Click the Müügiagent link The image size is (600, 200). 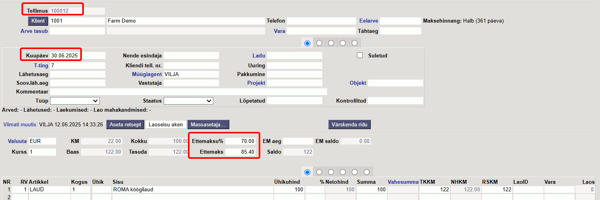coord(147,74)
